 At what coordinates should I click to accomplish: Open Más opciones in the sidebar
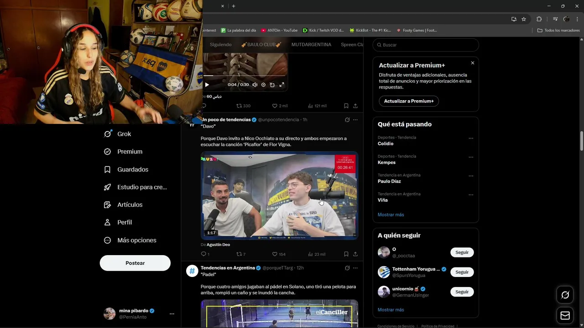pos(130,240)
